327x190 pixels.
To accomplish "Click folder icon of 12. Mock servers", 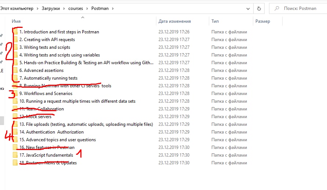I will click(x=15, y=117).
